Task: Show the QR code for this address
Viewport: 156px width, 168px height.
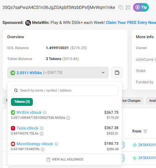Action: click(128, 8)
